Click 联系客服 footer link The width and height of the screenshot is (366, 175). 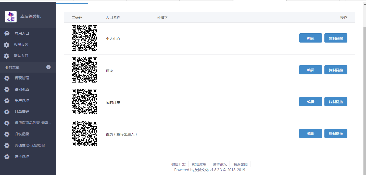241,164
